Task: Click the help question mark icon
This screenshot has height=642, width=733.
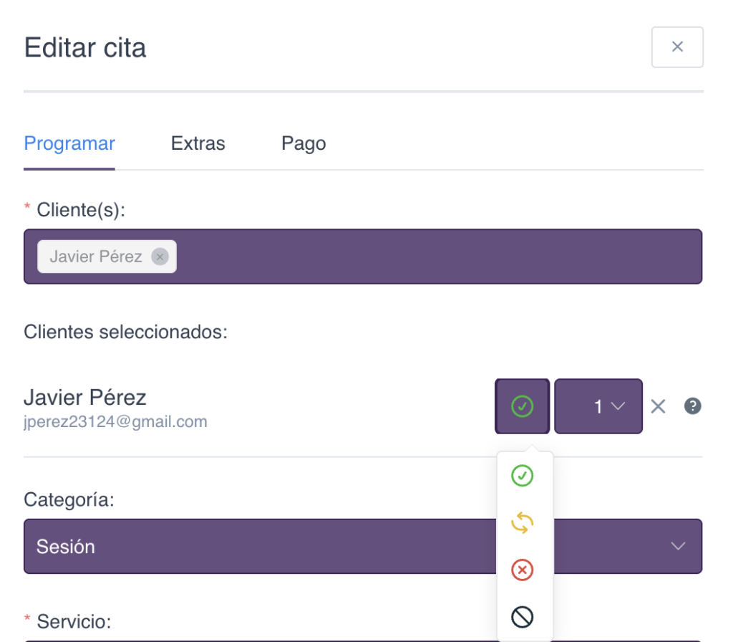Action: [x=692, y=406]
